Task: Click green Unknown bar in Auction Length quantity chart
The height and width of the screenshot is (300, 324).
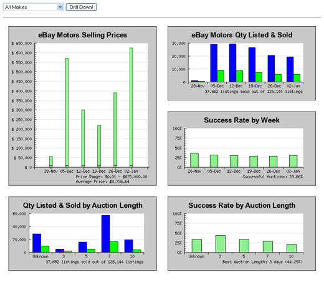Action: (45, 249)
